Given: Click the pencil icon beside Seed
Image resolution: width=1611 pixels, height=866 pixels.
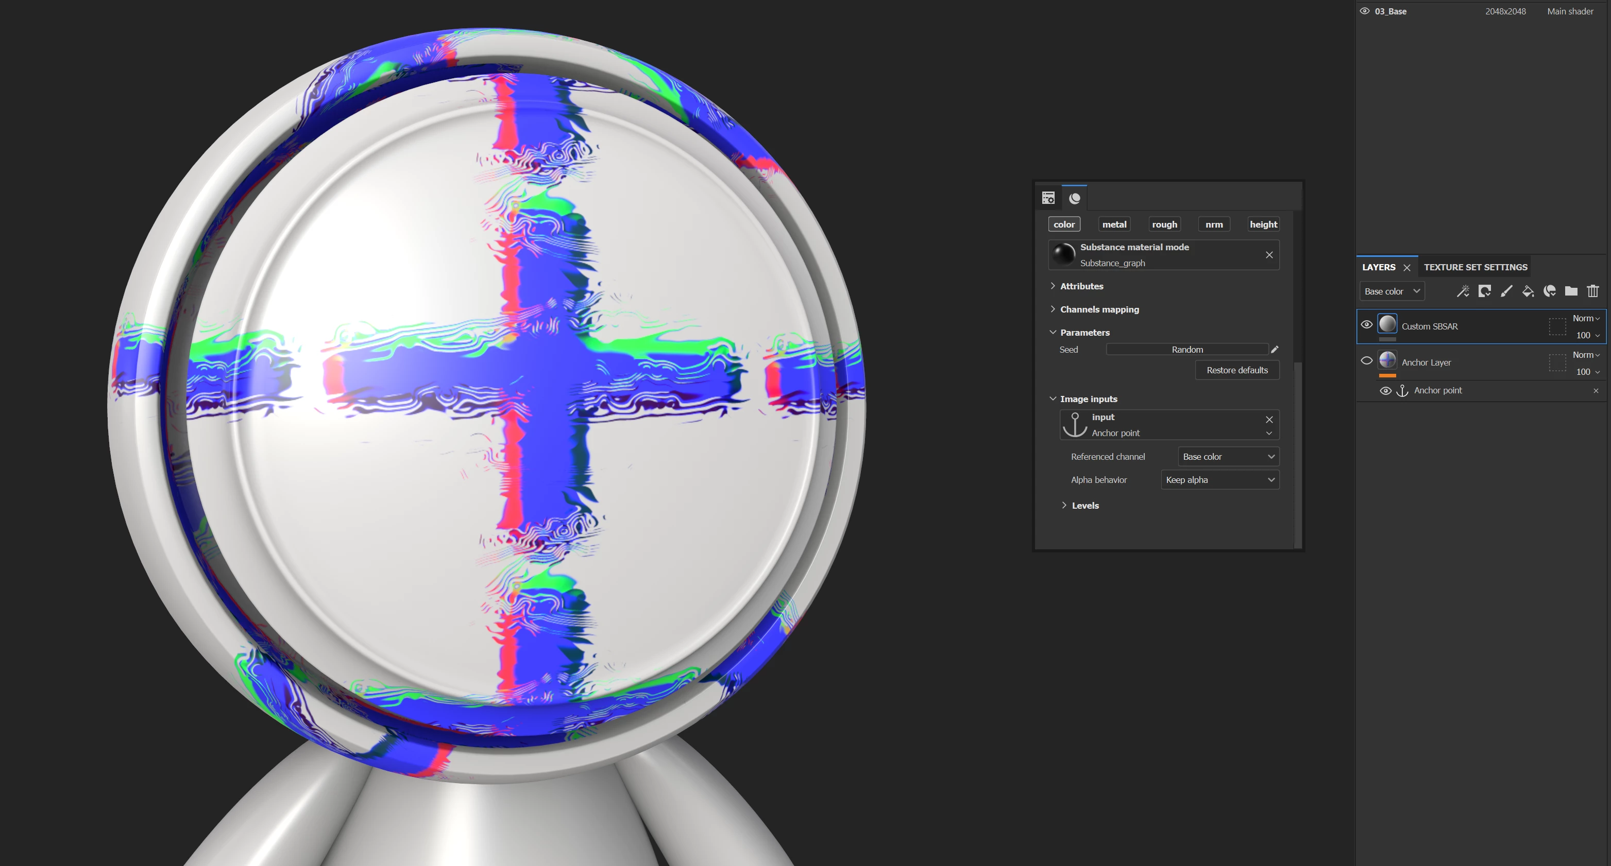Looking at the screenshot, I should [1275, 349].
